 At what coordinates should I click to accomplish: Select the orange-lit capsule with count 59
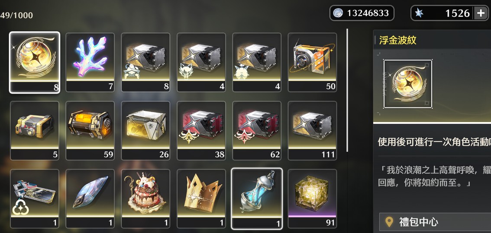[x=90, y=130]
